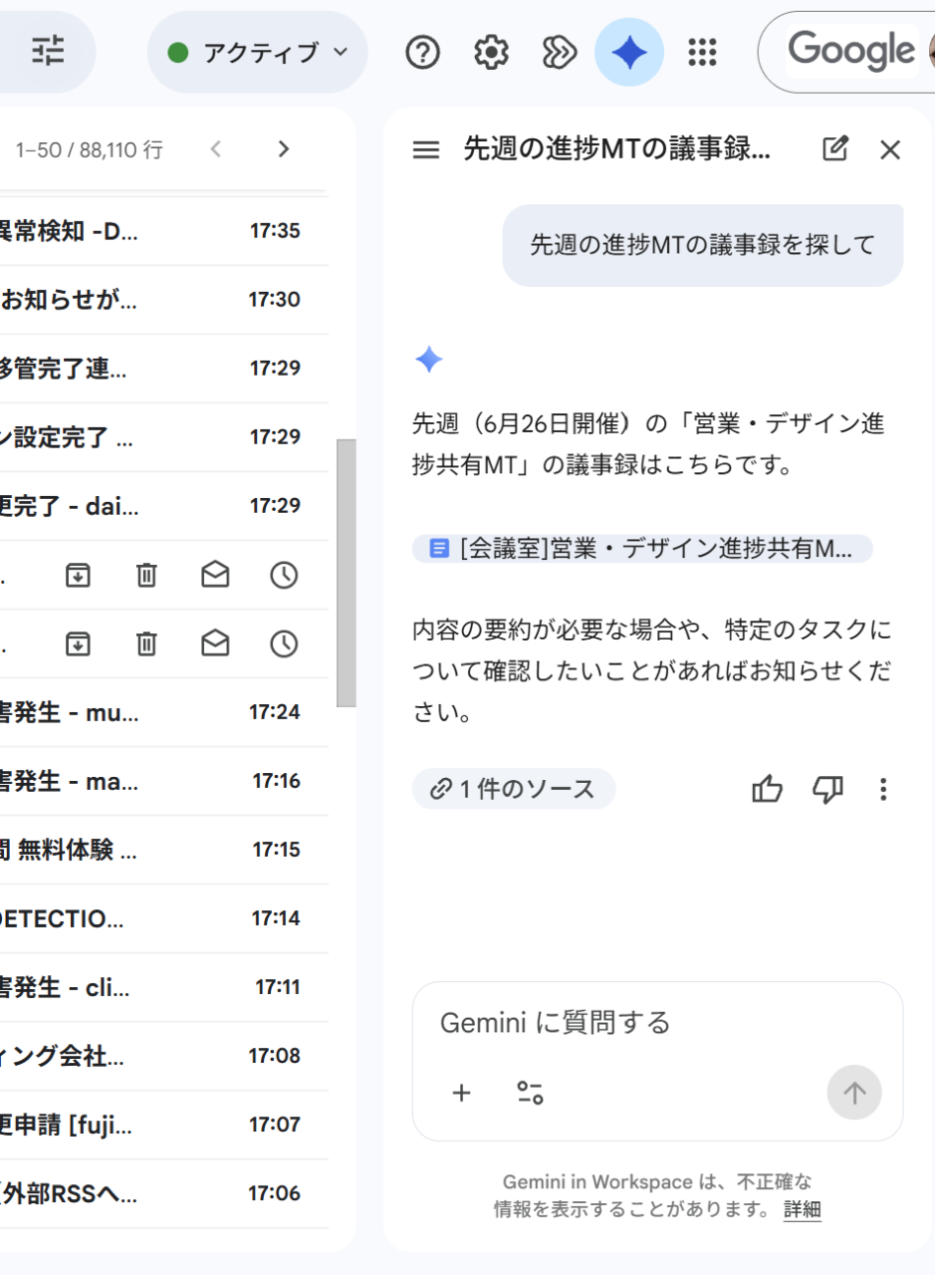Open the email received at 17:30
The height and width of the screenshot is (1275, 935).
pyautogui.click(x=164, y=300)
